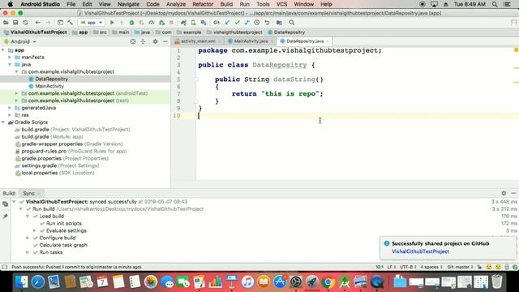Open Safari from the Dock
519x292 pixels.
click(x=38, y=282)
